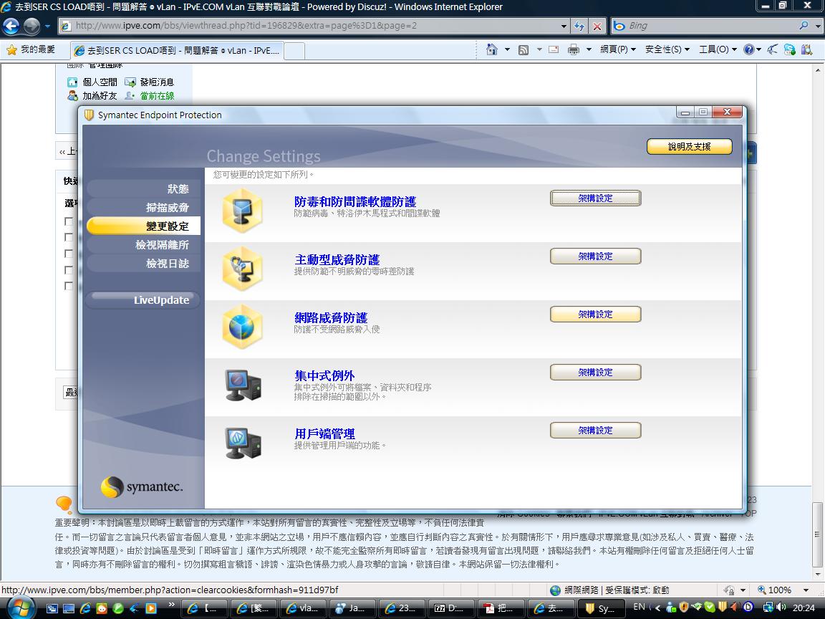Click the Stop loading red X icon
The height and width of the screenshot is (619, 825).
(597, 25)
